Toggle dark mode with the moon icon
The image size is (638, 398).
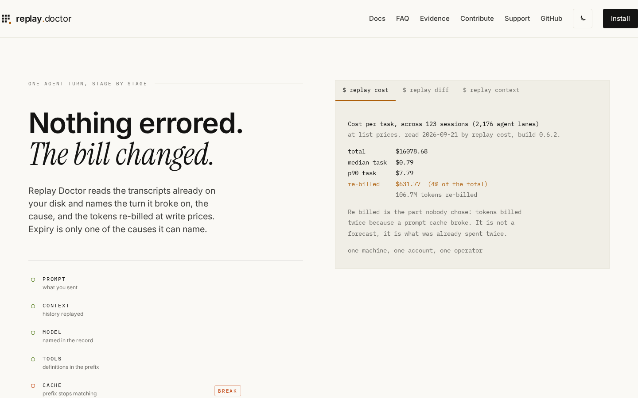click(x=583, y=19)
